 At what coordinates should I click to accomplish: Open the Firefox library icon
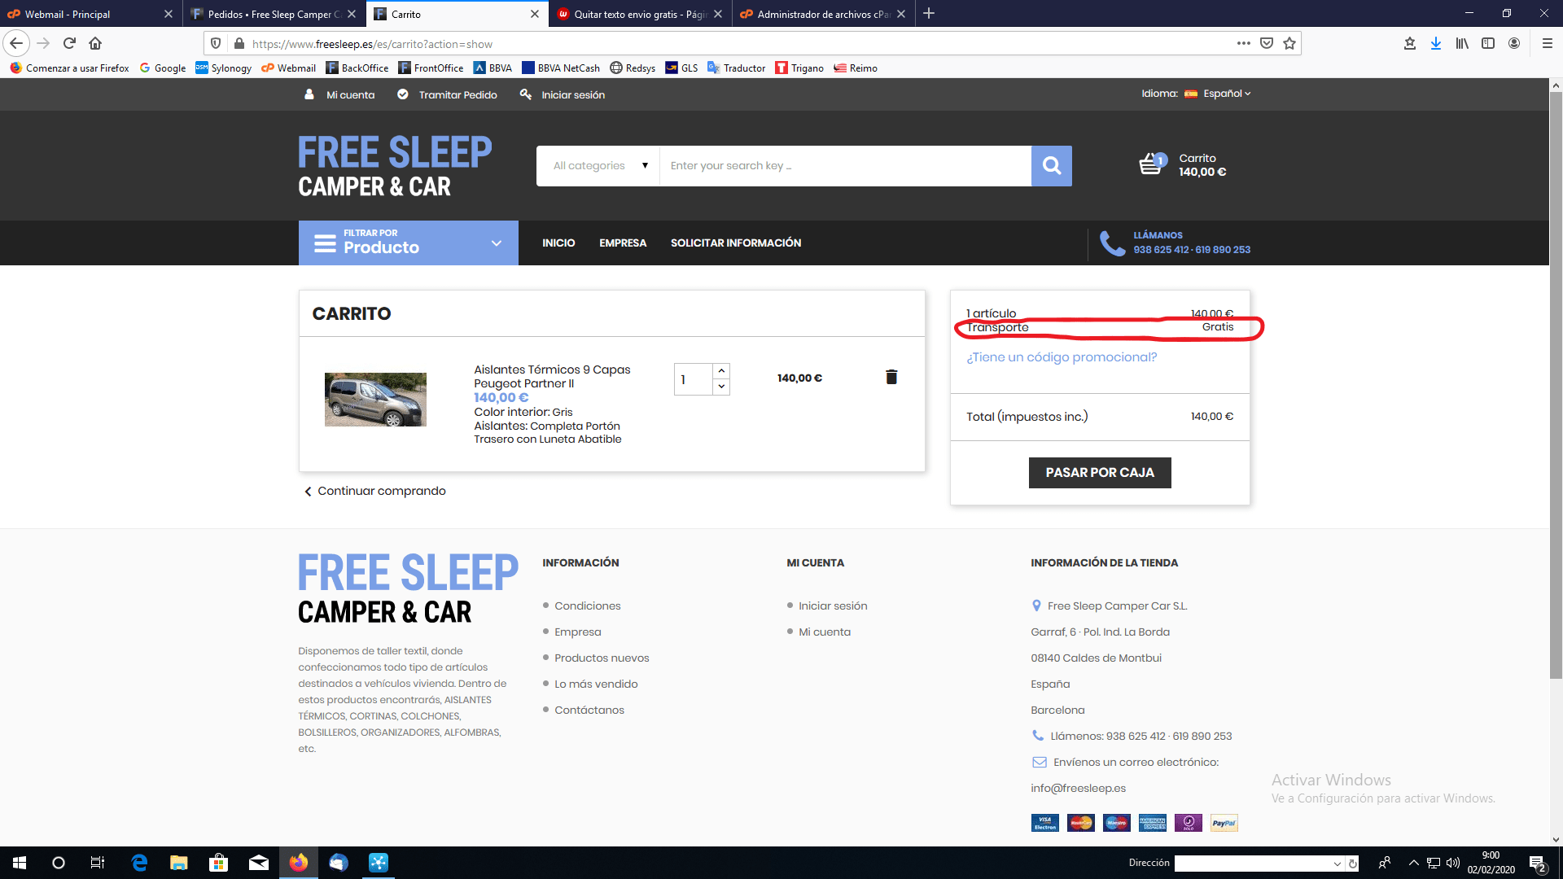[x=1462, y=43]
